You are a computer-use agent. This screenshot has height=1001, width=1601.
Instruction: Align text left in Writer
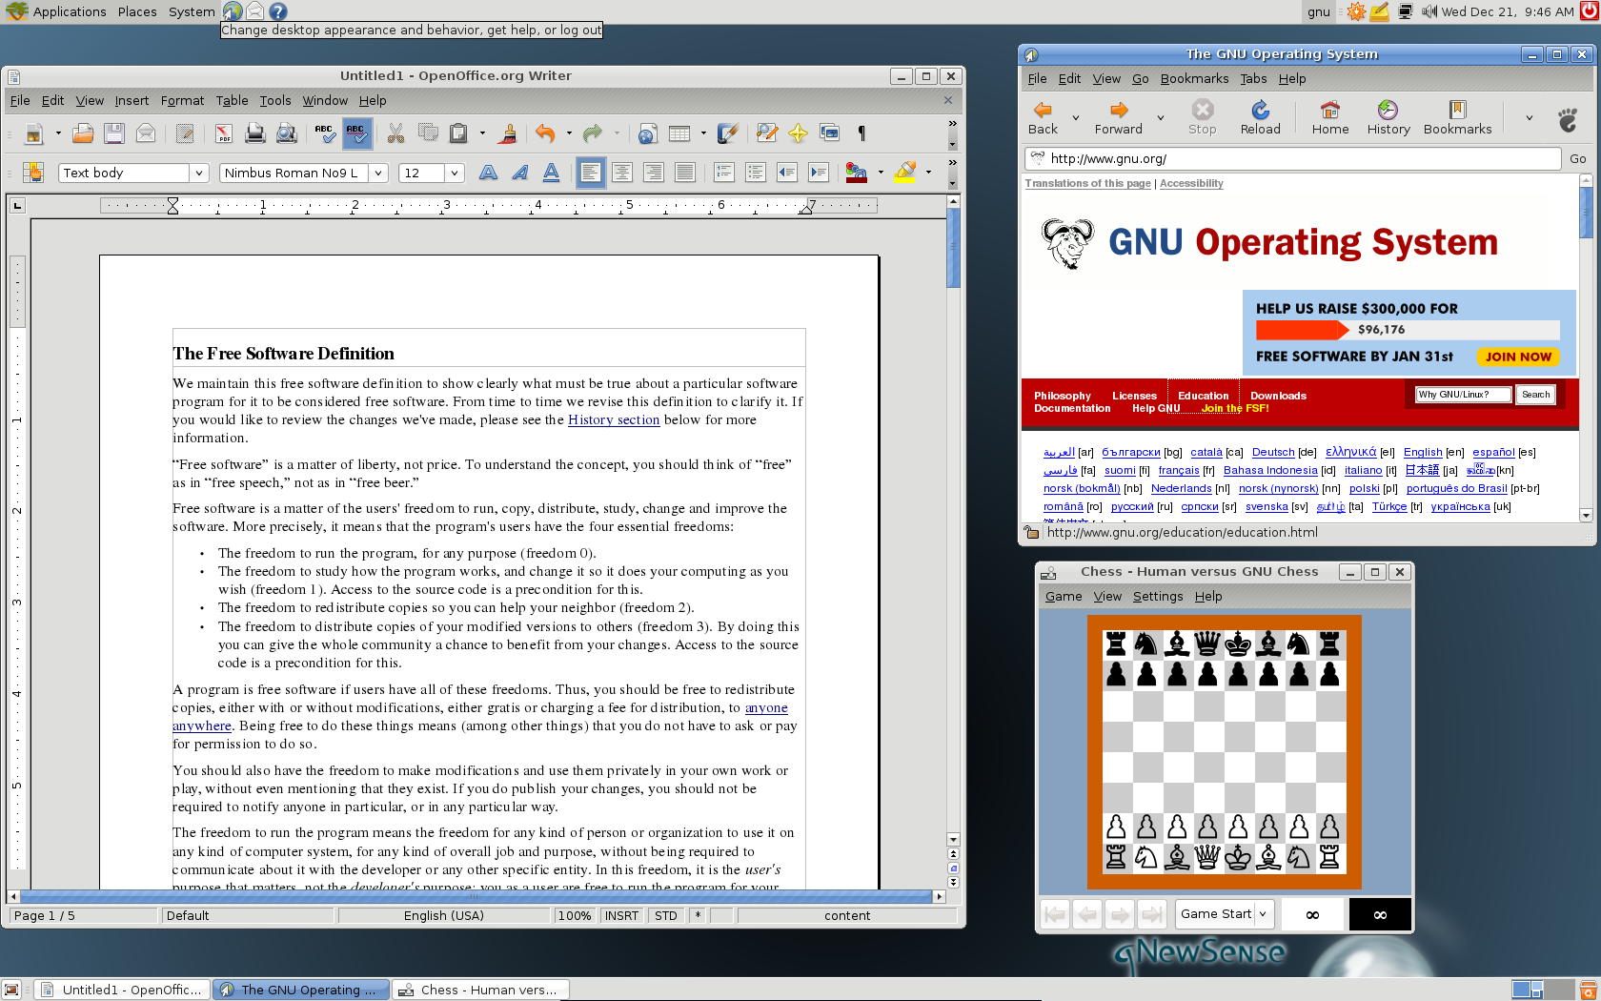click(x=591, y=173)
